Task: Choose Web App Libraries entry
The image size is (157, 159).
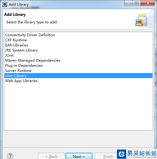Action: pos(78,81)
